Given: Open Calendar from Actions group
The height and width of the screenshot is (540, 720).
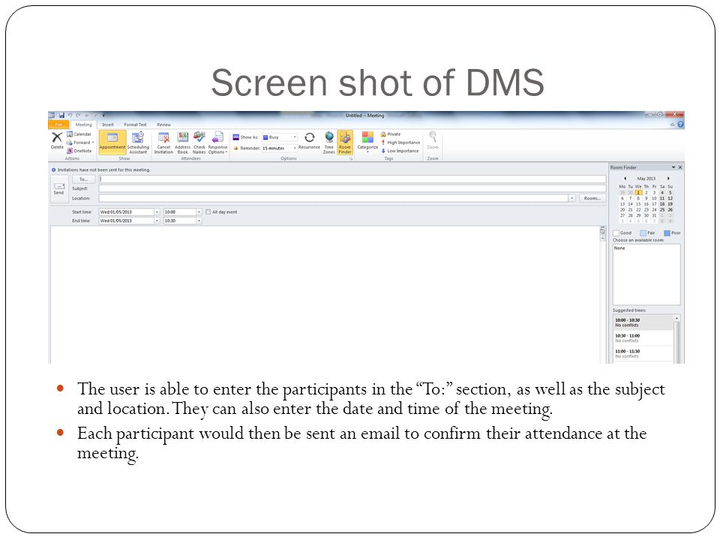Looking at the screenshot, I should point(79,134).
